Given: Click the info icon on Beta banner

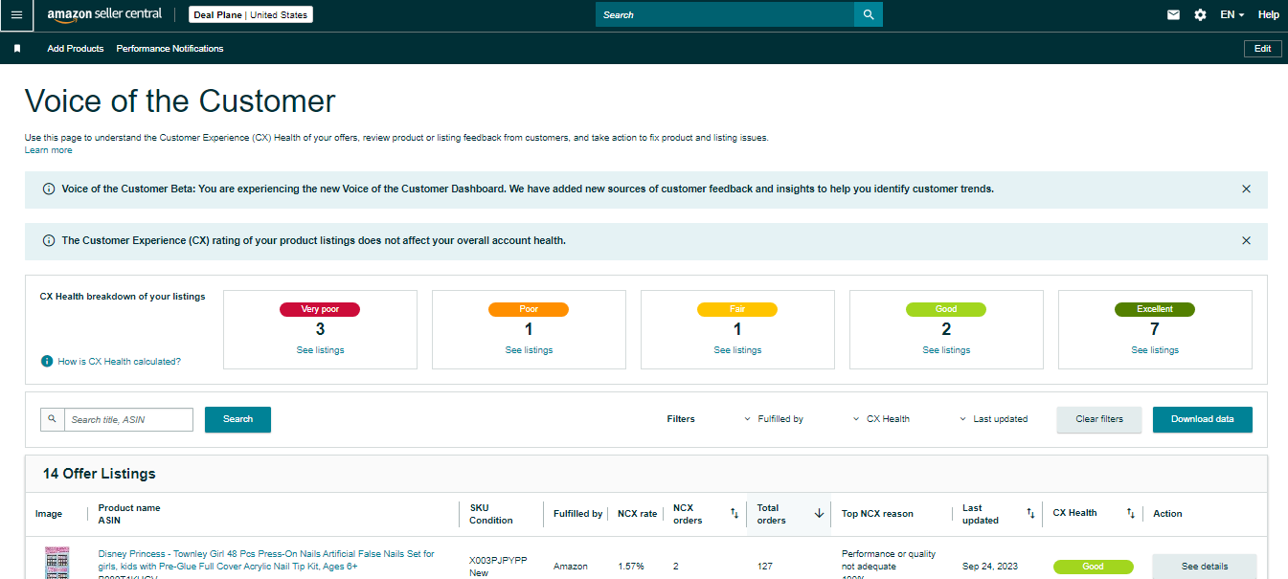Looking at the screenshot, I should coord(49,189).
